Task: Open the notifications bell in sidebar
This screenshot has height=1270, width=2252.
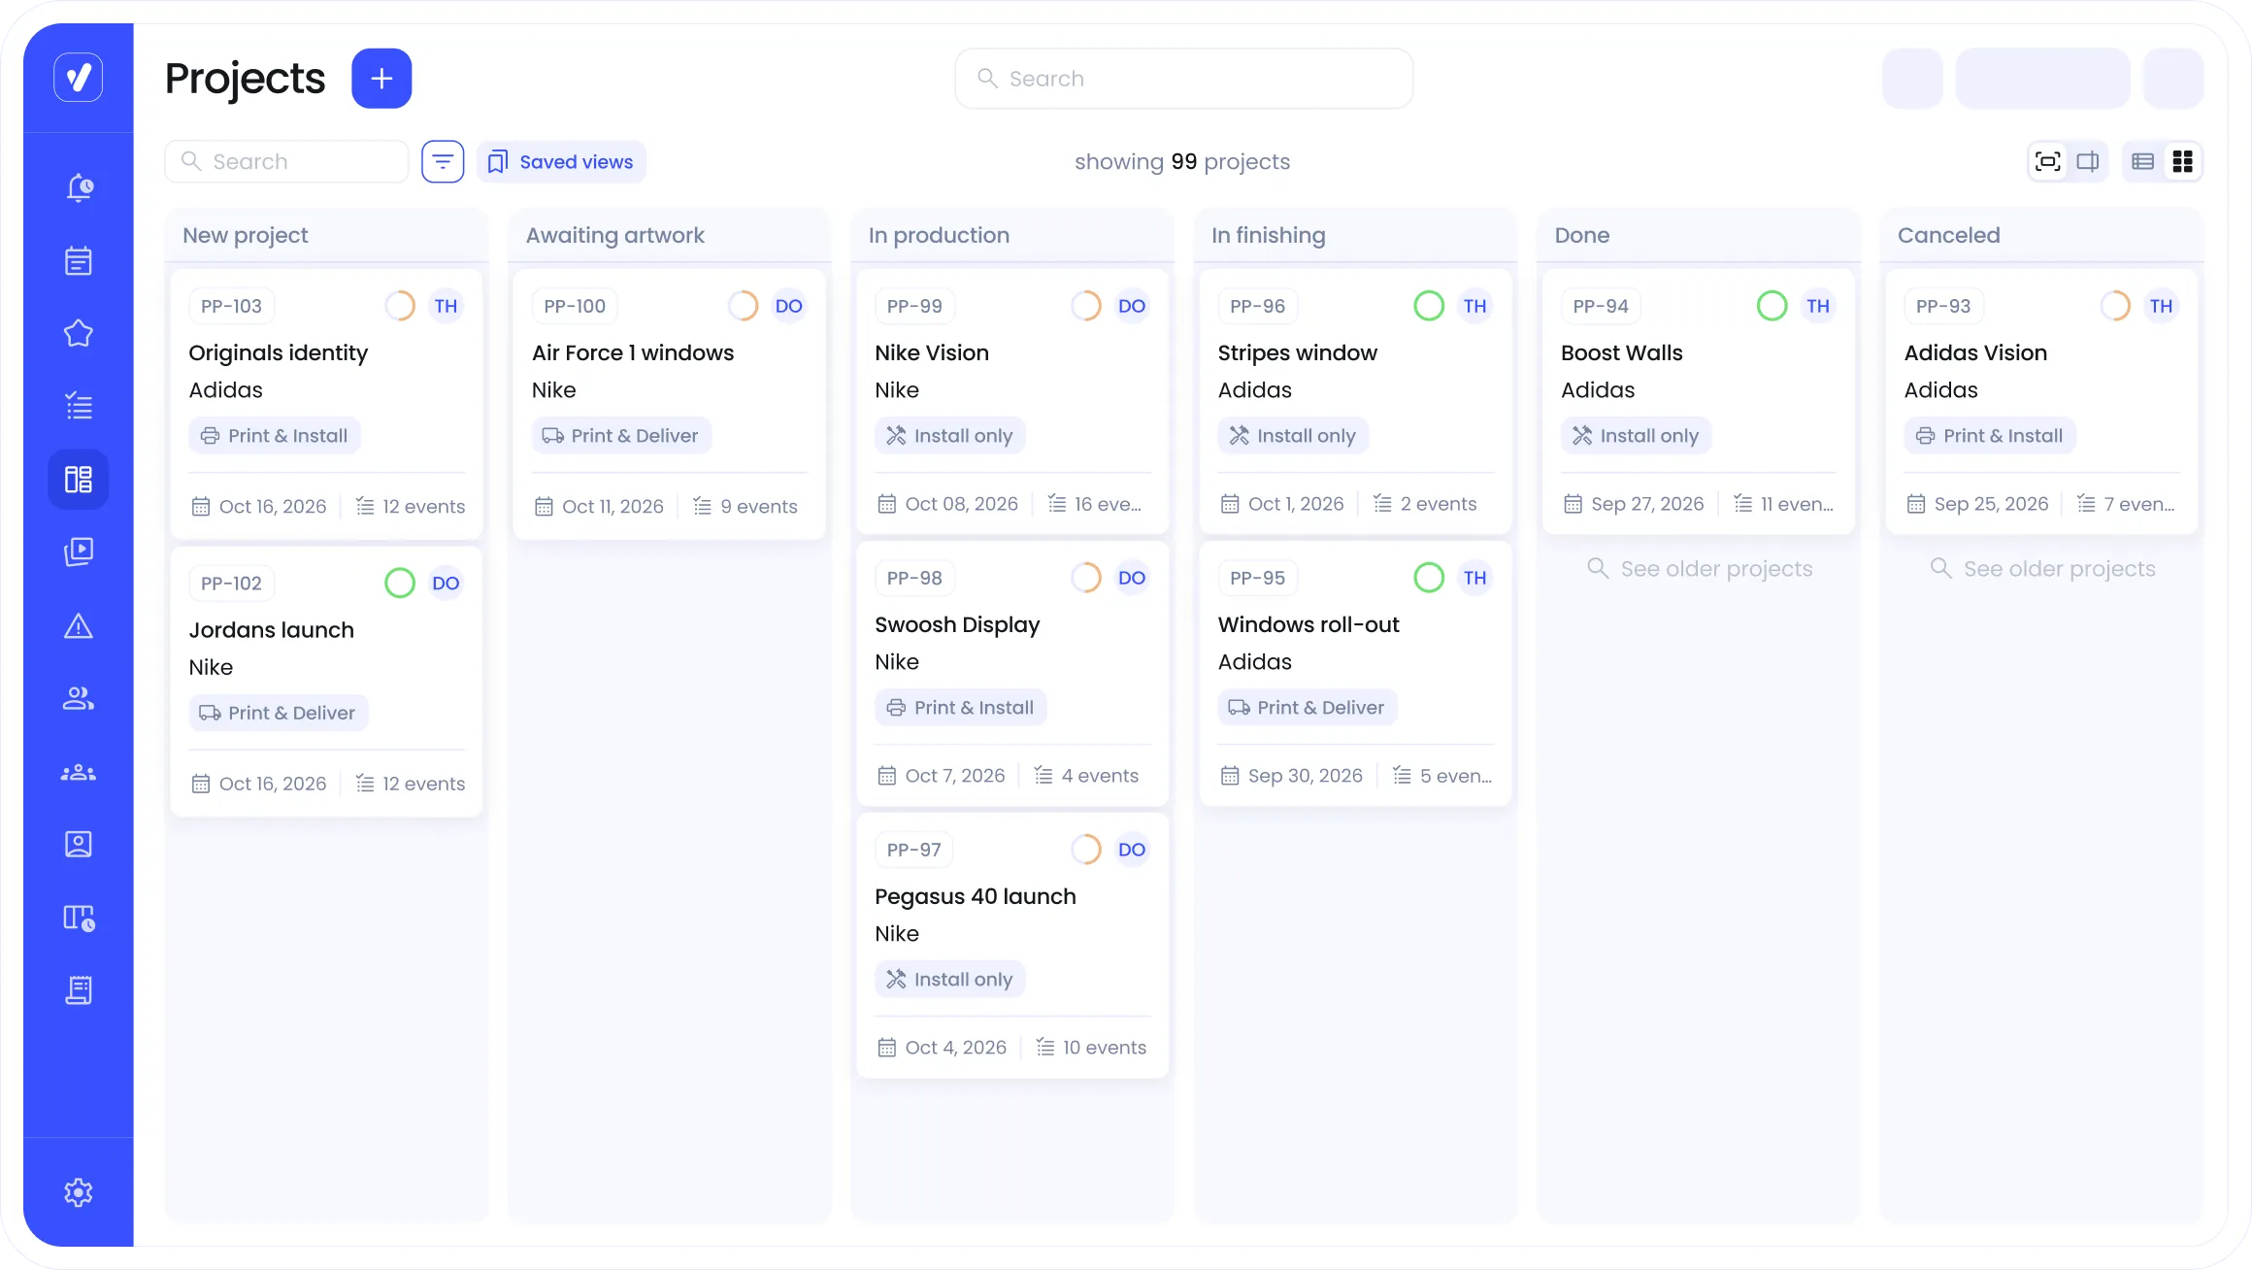Action: [x=79, y=187]
